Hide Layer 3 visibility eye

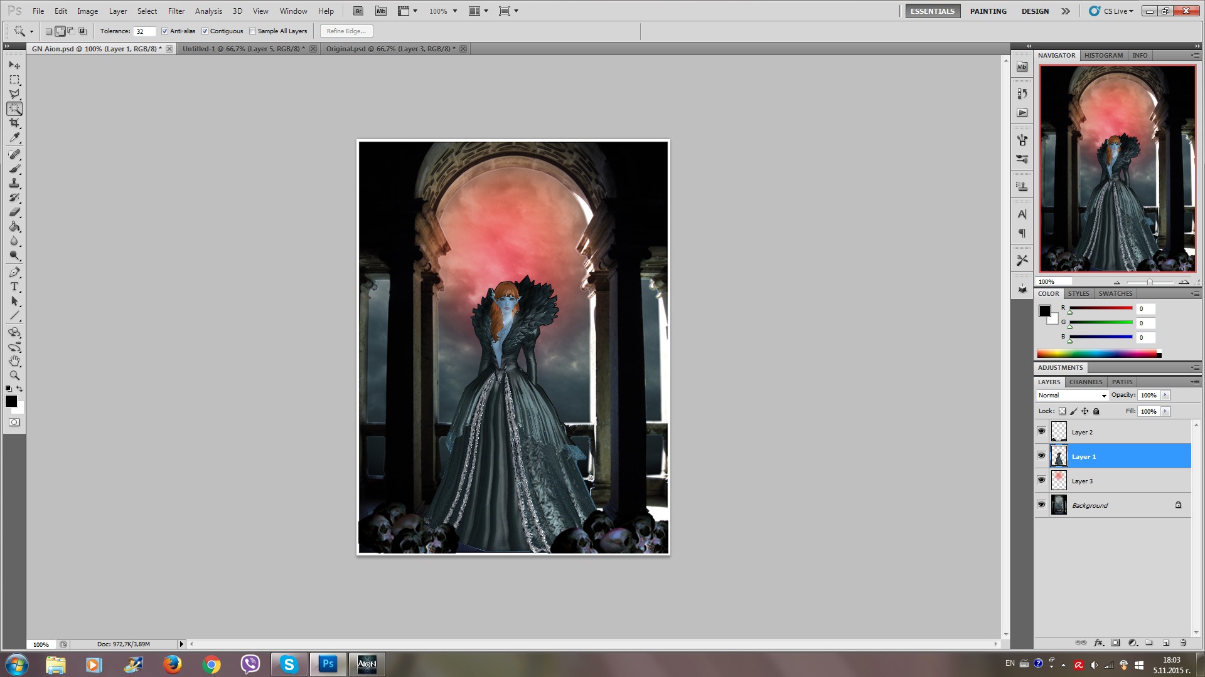1041,480
